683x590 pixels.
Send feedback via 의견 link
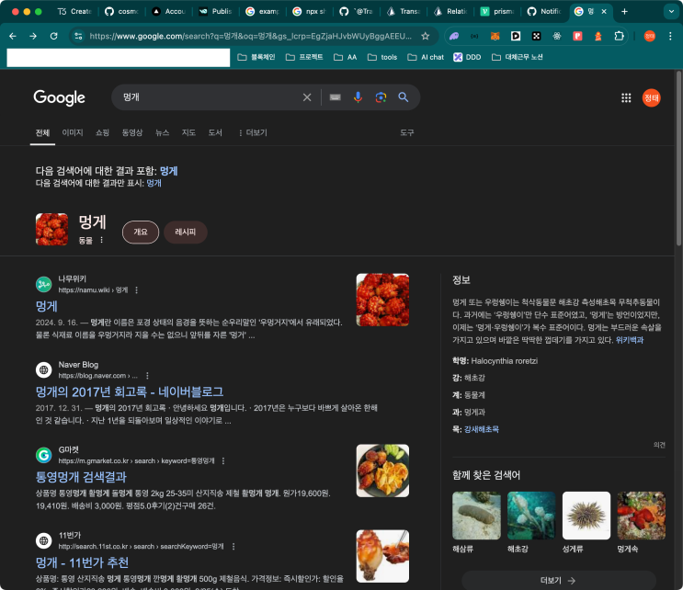[659, 445]
